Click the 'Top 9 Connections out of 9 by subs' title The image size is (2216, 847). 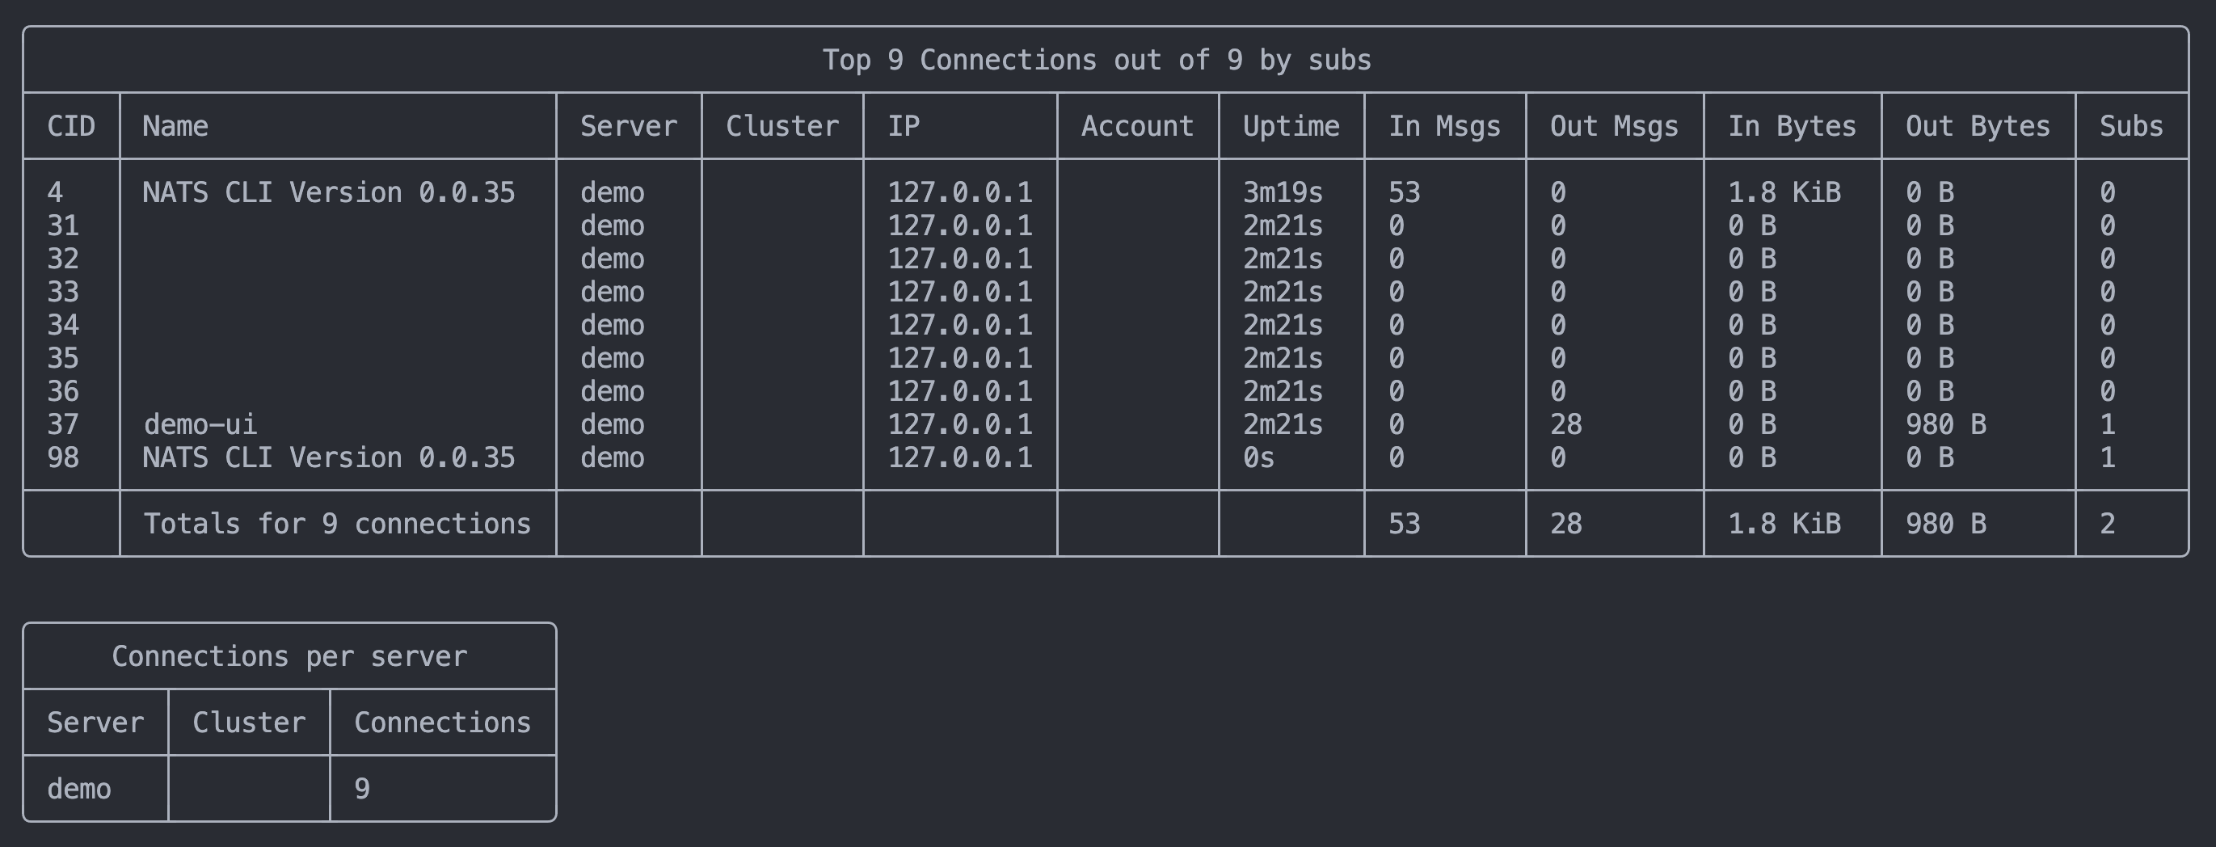pyautogui.click(x=1097, y=60)
